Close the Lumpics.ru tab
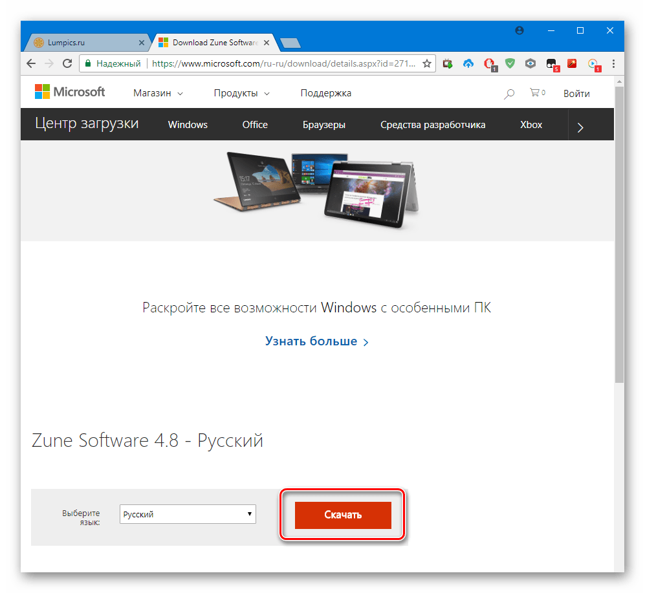 (142, 43)
